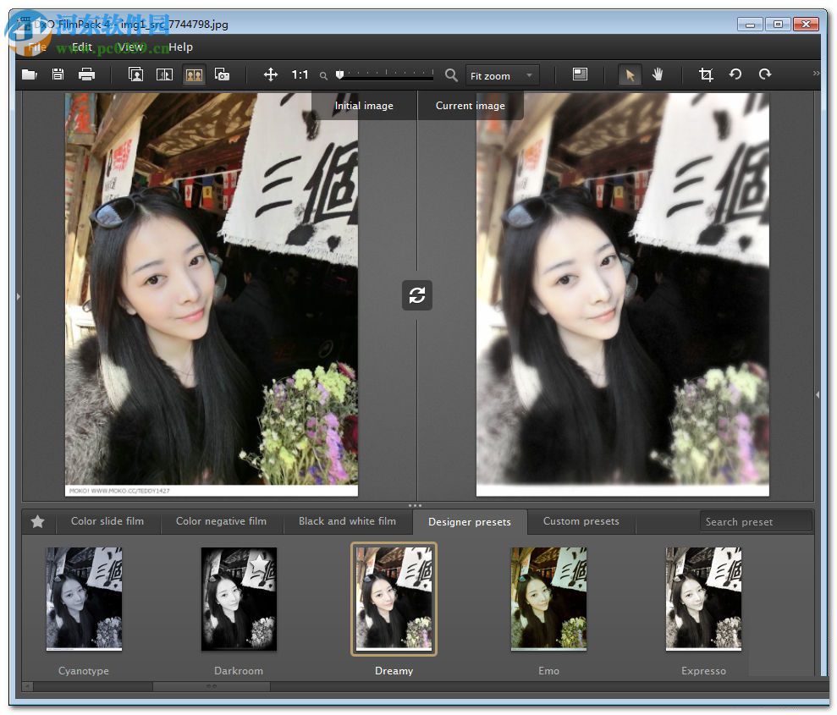Image resolution: width=837 pixels, height=715 pixels.
Task: Switch to Black and white film tab
Action: 347,521
